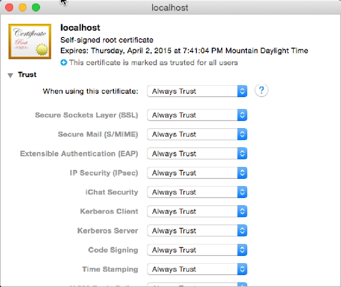Open the help question mark button
341x287 pixels.
(x=261, y=91)
